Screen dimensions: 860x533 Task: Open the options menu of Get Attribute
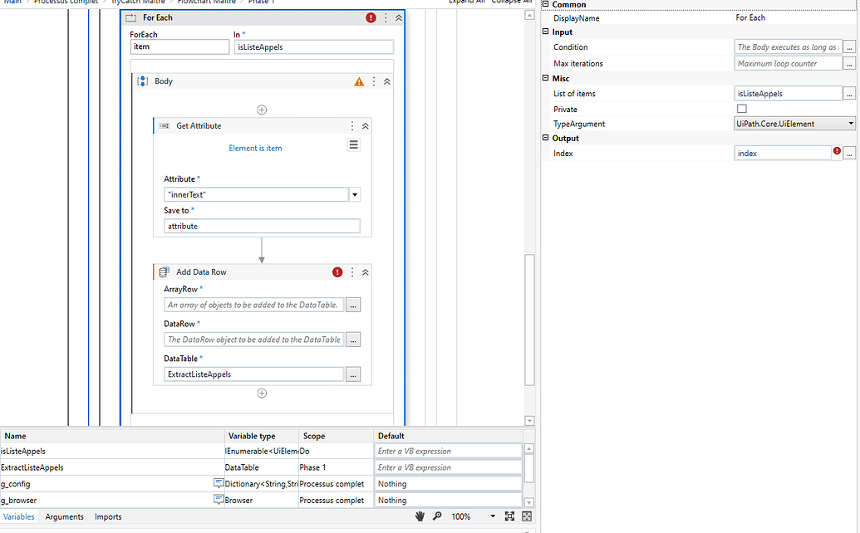coord(351,125)
